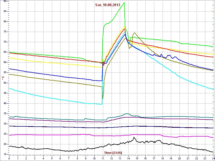Click the olive curve's lowest point near 42 °C
This screenshot has height=161, width=215.
103,98
